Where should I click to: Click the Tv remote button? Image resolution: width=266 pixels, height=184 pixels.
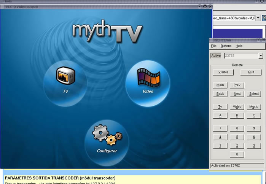click(x=220, y=107)
